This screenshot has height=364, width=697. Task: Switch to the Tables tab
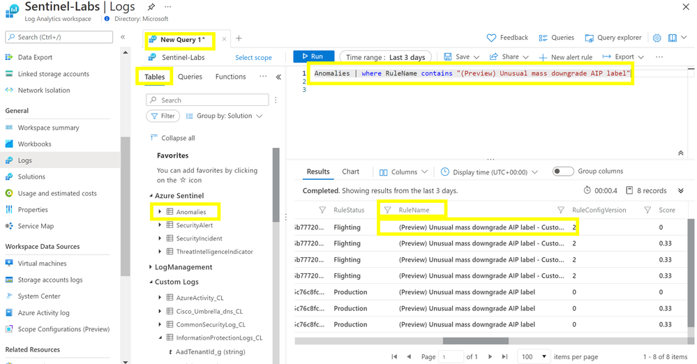(154, 77)
